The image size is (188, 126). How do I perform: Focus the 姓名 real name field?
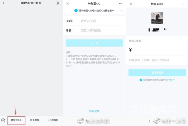click(100, 30)
